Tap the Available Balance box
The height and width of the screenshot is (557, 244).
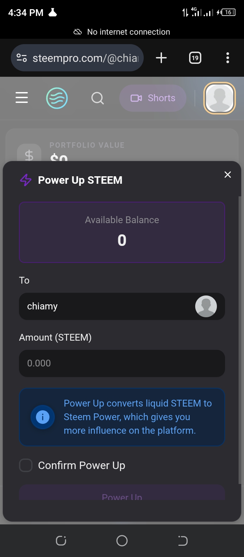[x=122, y=232]
